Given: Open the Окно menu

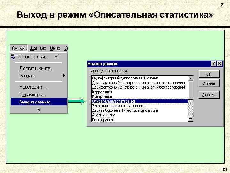Looking at the screenshot, I should pos(55,48).
